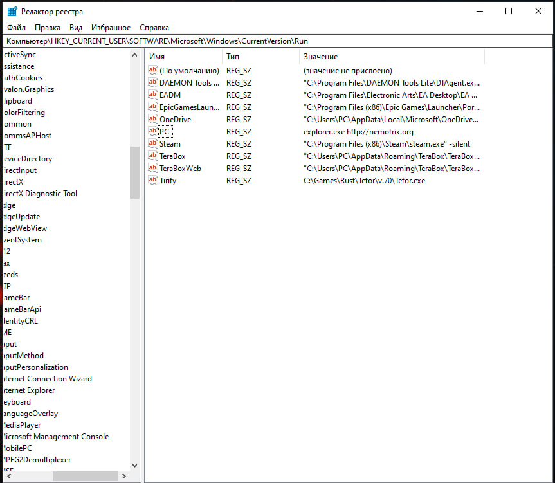This screenshot has height=483, width=555.
Task: Select the Microsoft Management Console key
Action: [56, 437]
